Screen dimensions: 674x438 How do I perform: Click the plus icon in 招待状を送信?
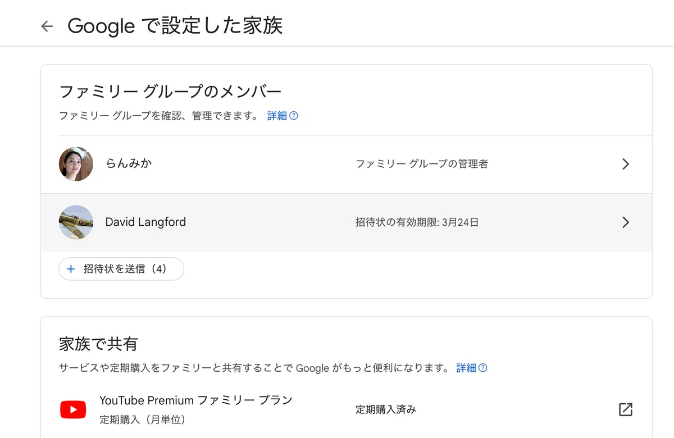click(x=71, y=269)
